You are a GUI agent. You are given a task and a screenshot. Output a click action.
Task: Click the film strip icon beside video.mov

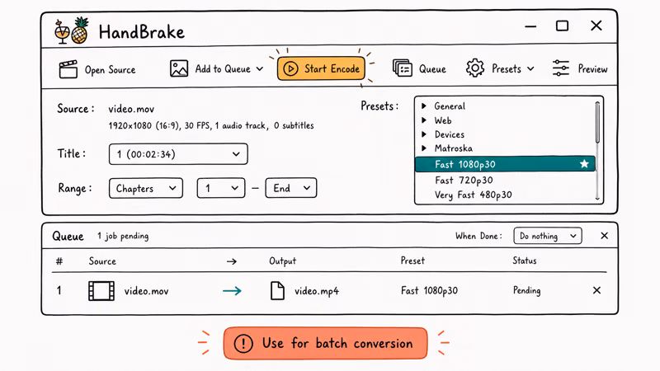pyautogui.click(x=101, y=291)
